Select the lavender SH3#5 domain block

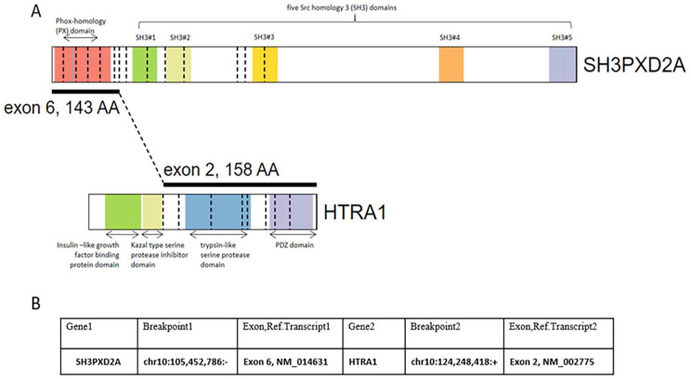[561, 65]
